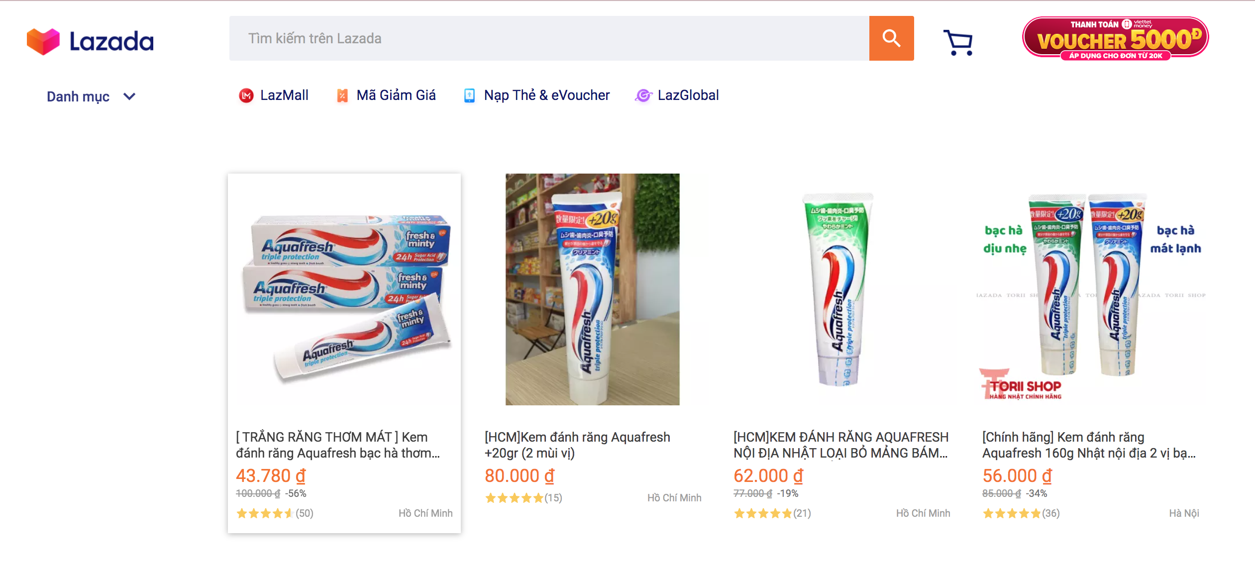Expand the Danh mục categories dropdown
The width and height of the screenshot is (1255, 565).
(78, 96)
